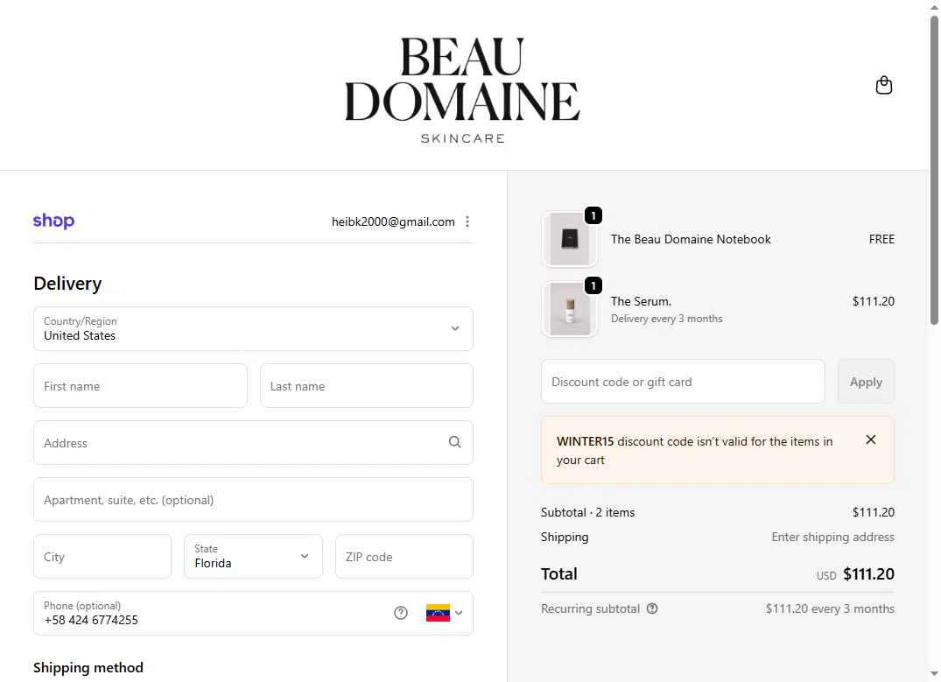
Task: Click the phone field help icon
Action: point(401,613)
